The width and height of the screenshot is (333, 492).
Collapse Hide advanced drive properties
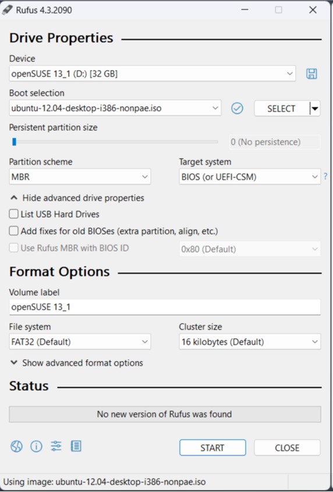[77, 198]
